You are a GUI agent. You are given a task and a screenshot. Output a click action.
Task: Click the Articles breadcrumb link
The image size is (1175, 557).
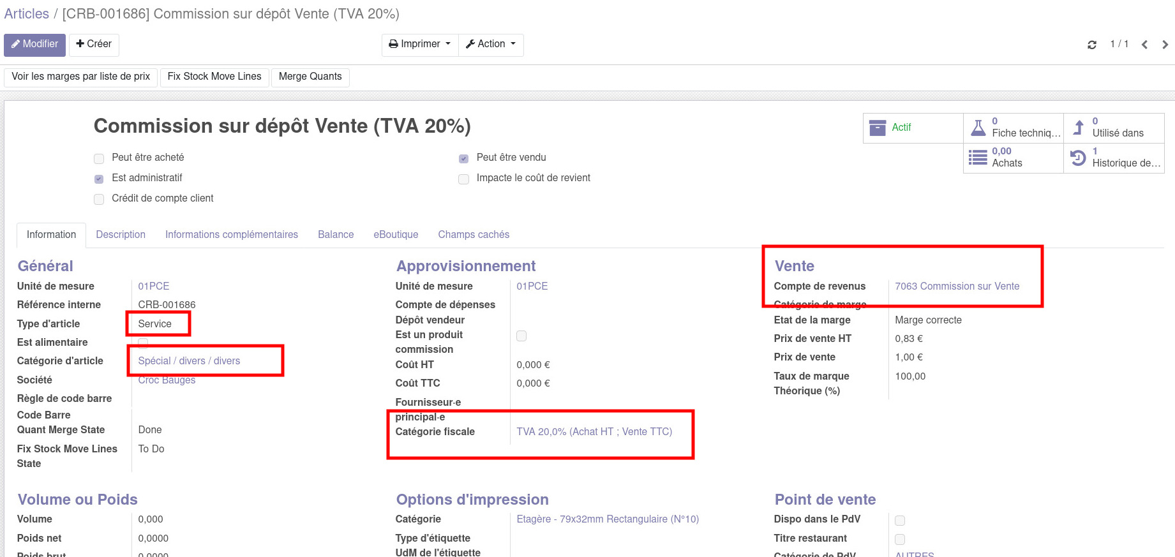tap(27, 14)
